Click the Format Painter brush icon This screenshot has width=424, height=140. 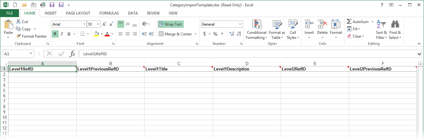point(19,36)
